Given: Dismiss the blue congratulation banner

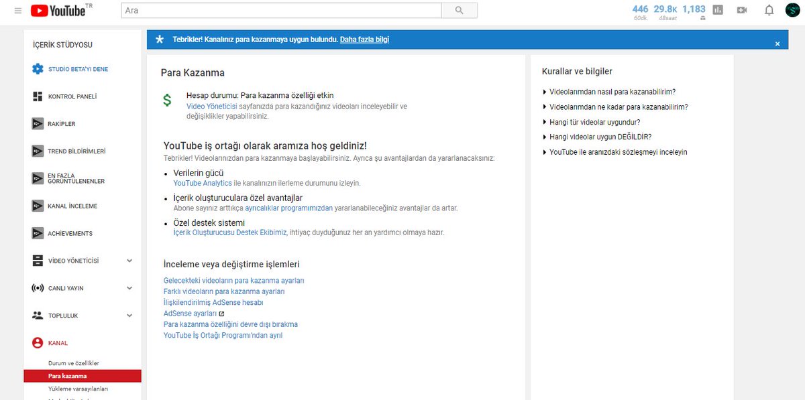Looking at the screenshot, I should click(777, 44).
